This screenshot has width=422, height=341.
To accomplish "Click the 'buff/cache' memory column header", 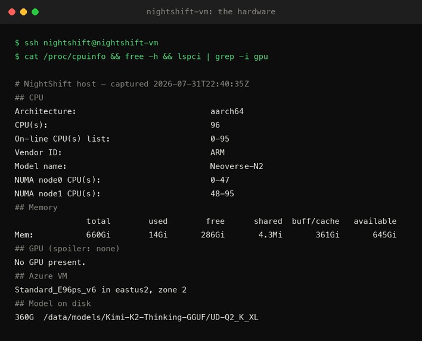I will pos(316,221).
